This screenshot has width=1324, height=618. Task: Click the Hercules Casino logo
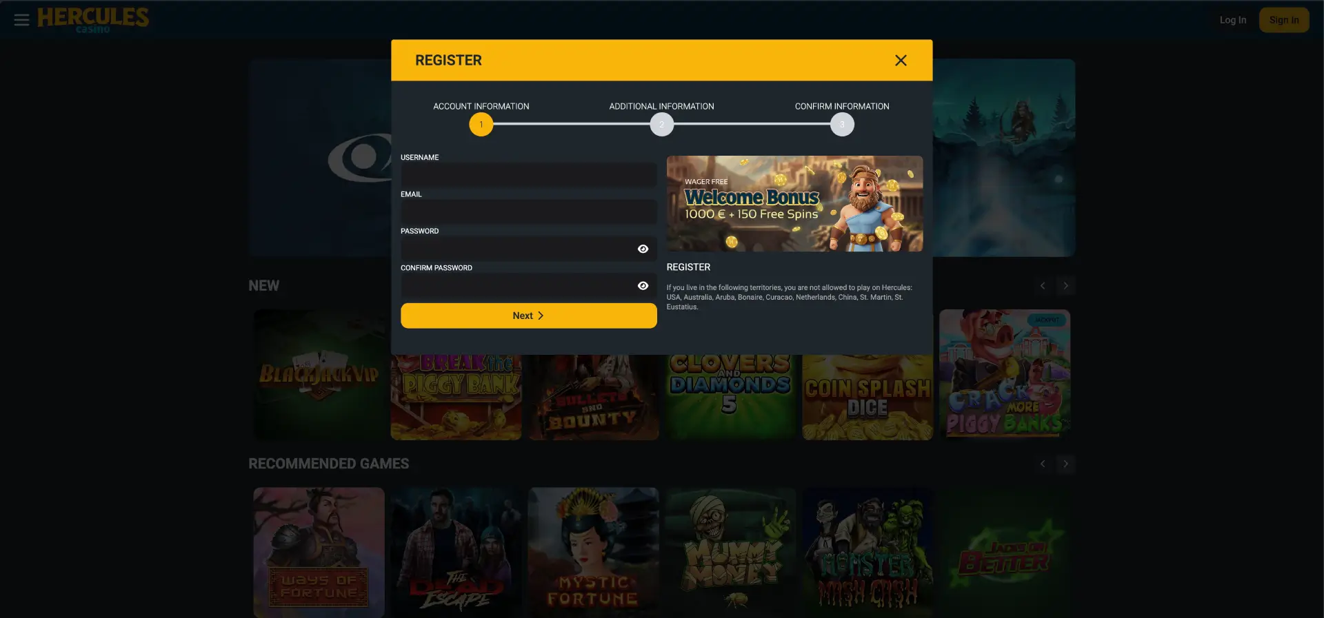[x=93, y=20]
